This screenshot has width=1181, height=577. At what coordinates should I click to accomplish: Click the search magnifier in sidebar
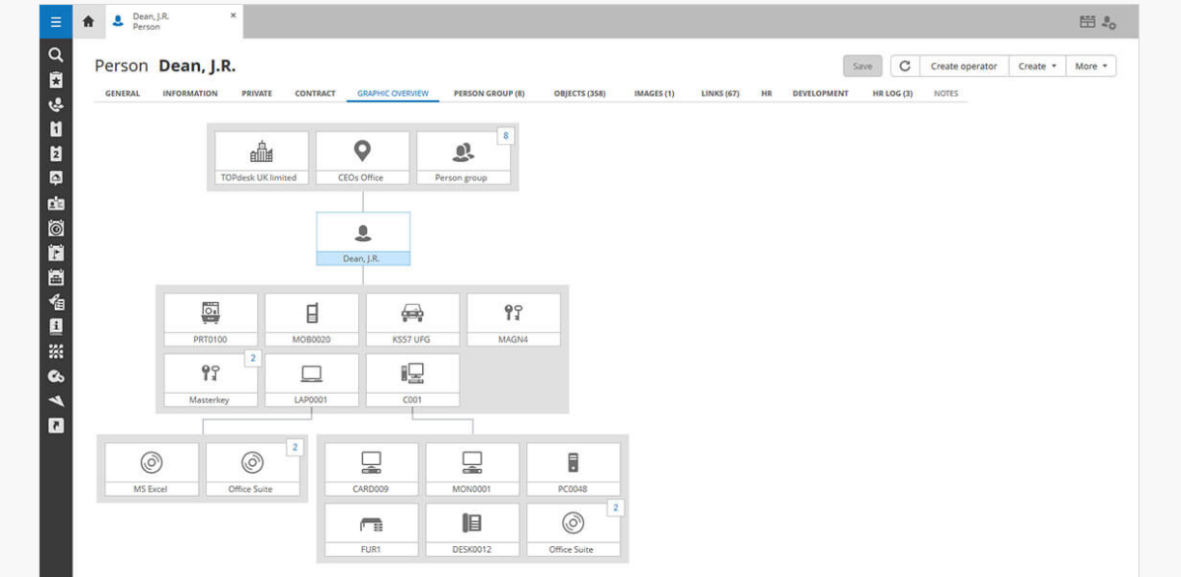pos(56,55)
